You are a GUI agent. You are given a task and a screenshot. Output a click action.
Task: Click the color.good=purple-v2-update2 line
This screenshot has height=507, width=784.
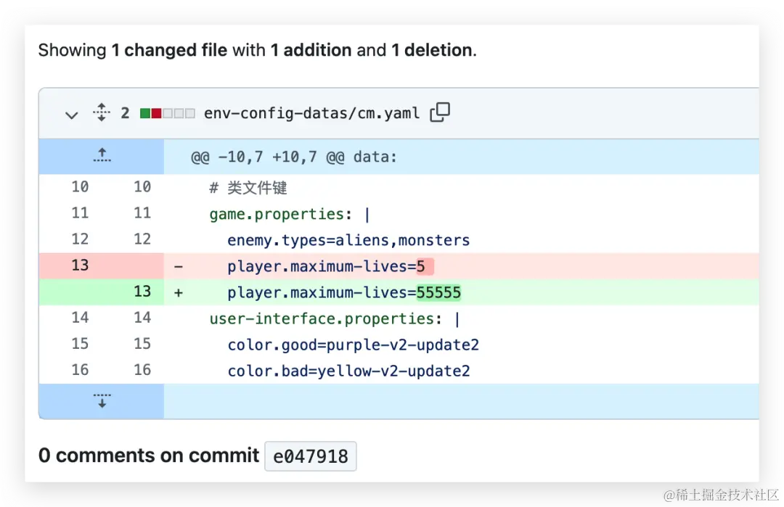[x=353, y=345]
